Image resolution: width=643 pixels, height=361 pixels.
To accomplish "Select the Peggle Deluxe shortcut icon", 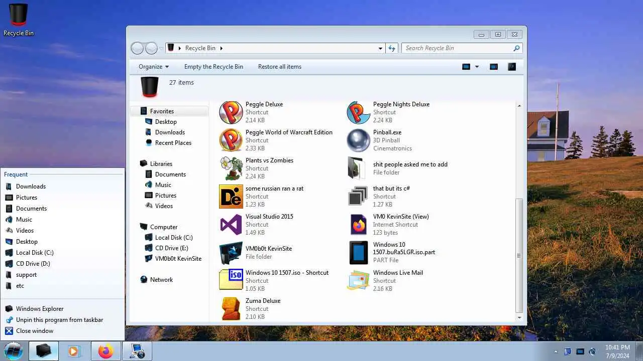I will coord(231,112).
